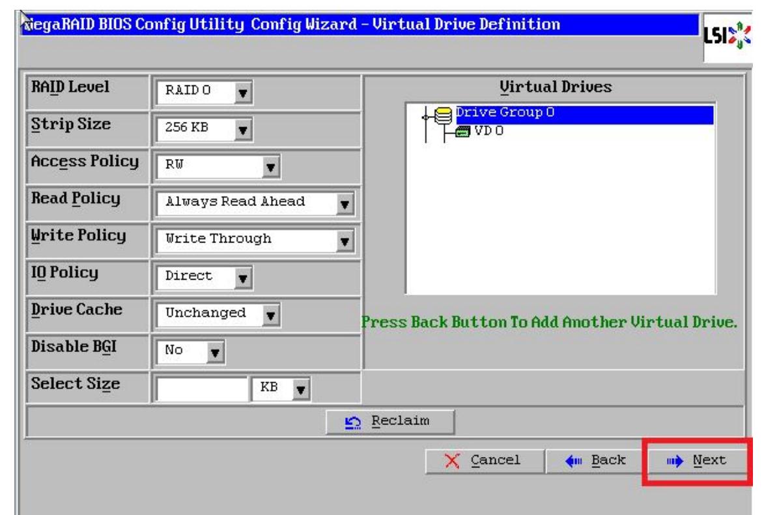Screen dimensions: 764x515
Task: Click the Cancel button
Action: tap(484, 461)
